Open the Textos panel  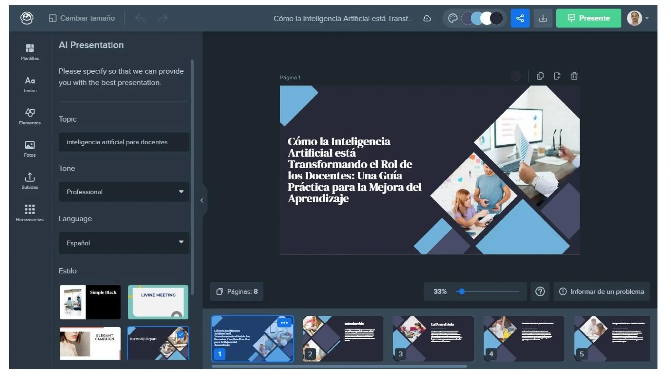point(30,84)
